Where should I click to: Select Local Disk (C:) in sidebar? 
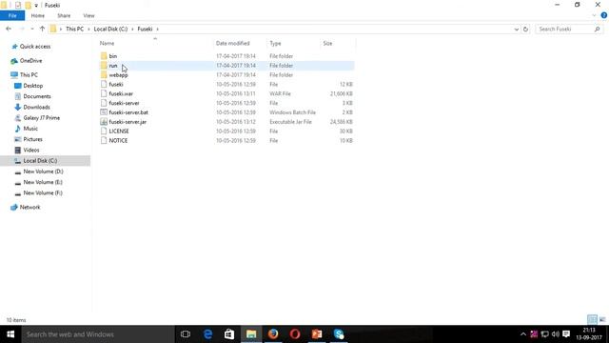45,161
